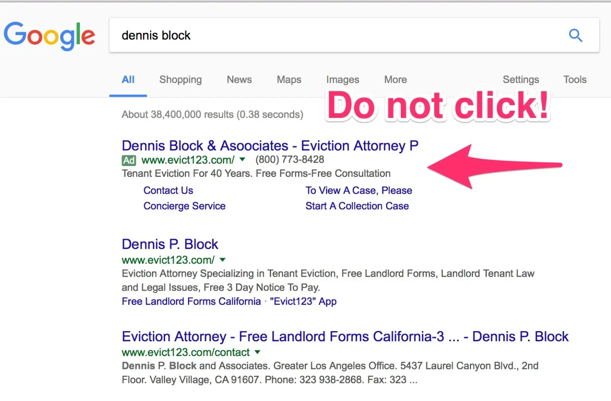Select the Maps tab
Viewport: 611px width, 401px height.
coord(289,79)
